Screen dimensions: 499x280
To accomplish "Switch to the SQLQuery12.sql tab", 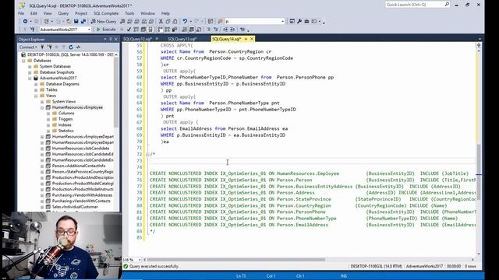I will pos(137,39).
